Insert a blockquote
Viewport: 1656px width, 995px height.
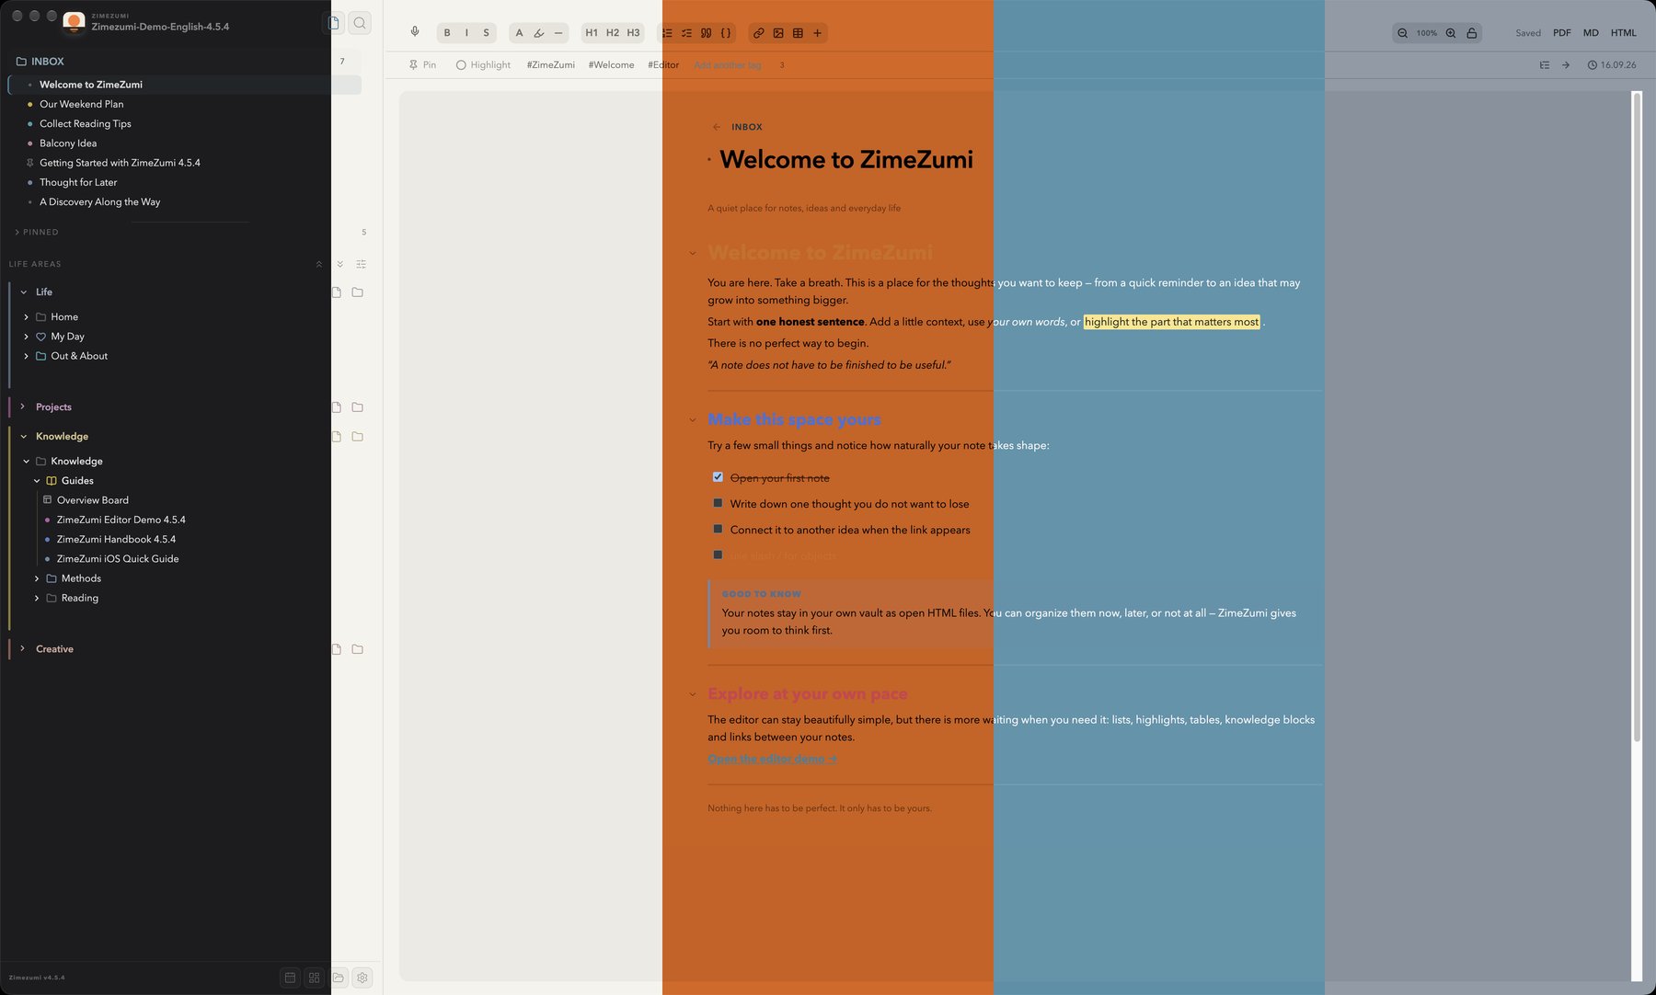pos(706,33)
